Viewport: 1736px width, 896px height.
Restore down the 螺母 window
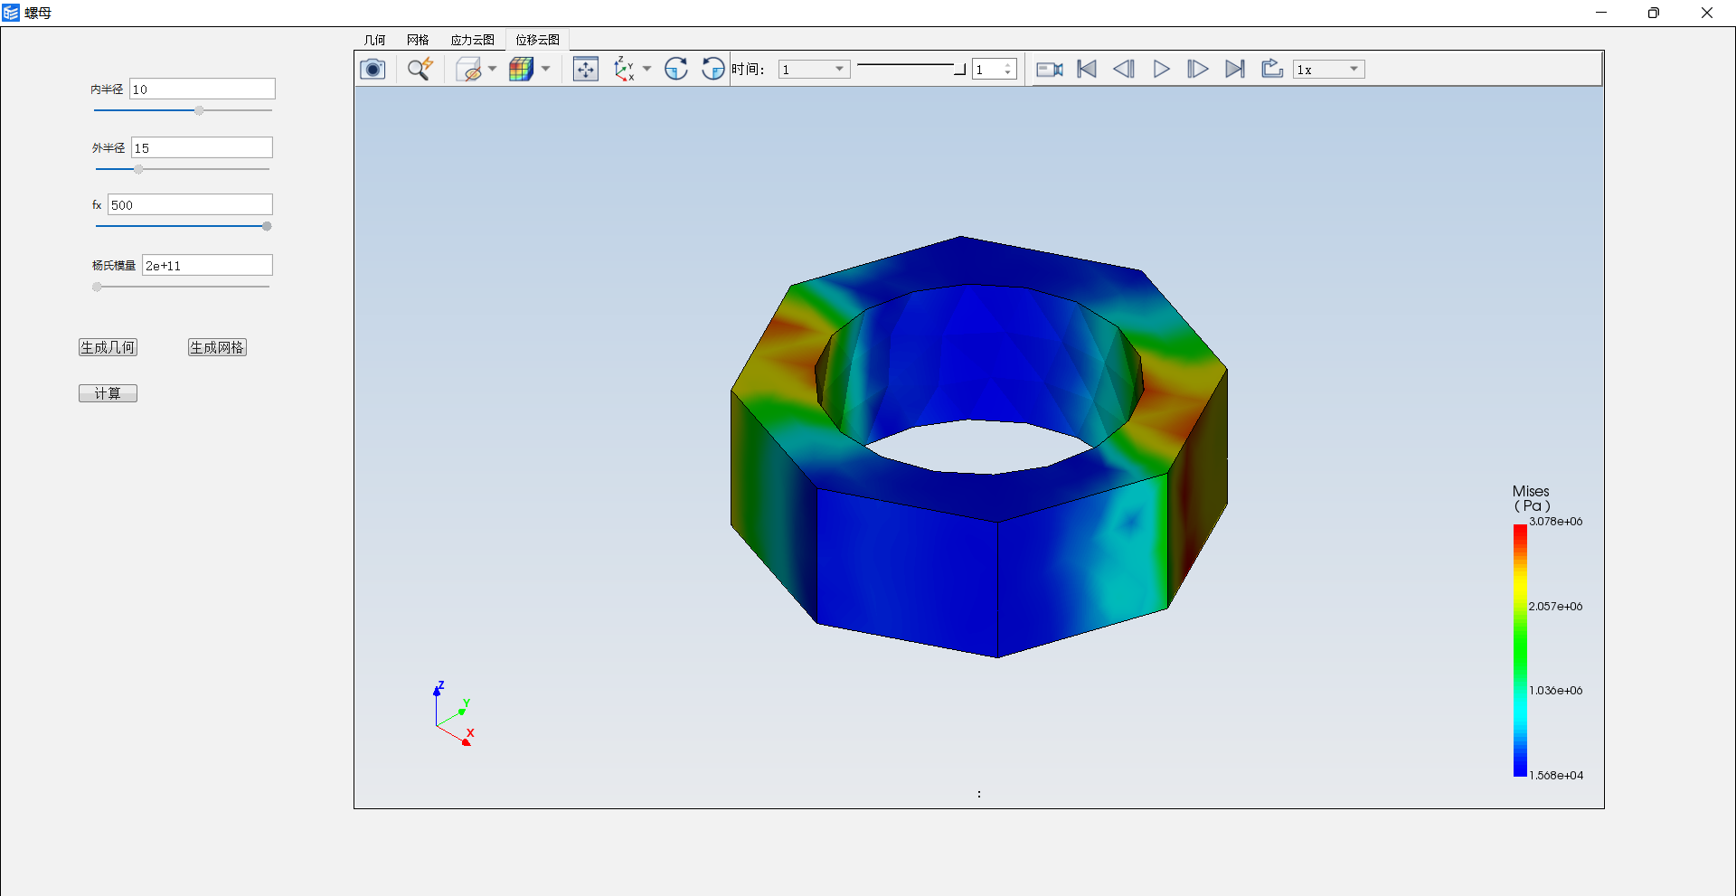(x=1654, y=13)
